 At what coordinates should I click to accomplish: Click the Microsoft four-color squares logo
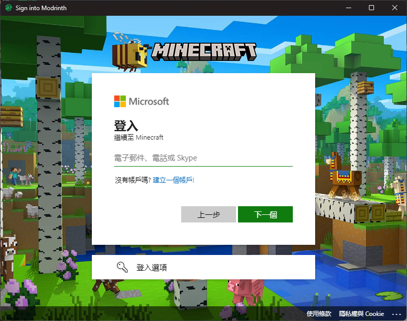[x=120, y=101]
